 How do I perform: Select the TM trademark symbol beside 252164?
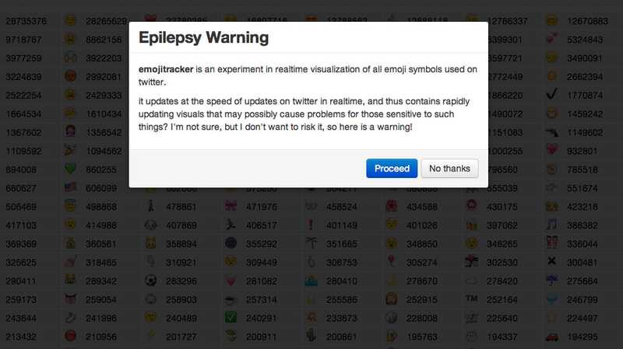(471, 298)
